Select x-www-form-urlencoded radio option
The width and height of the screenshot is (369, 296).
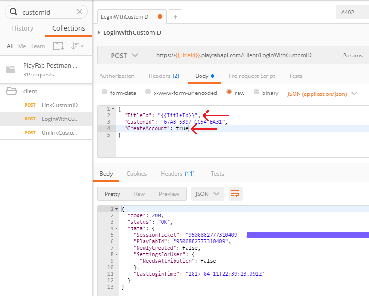tap(148, 92)
